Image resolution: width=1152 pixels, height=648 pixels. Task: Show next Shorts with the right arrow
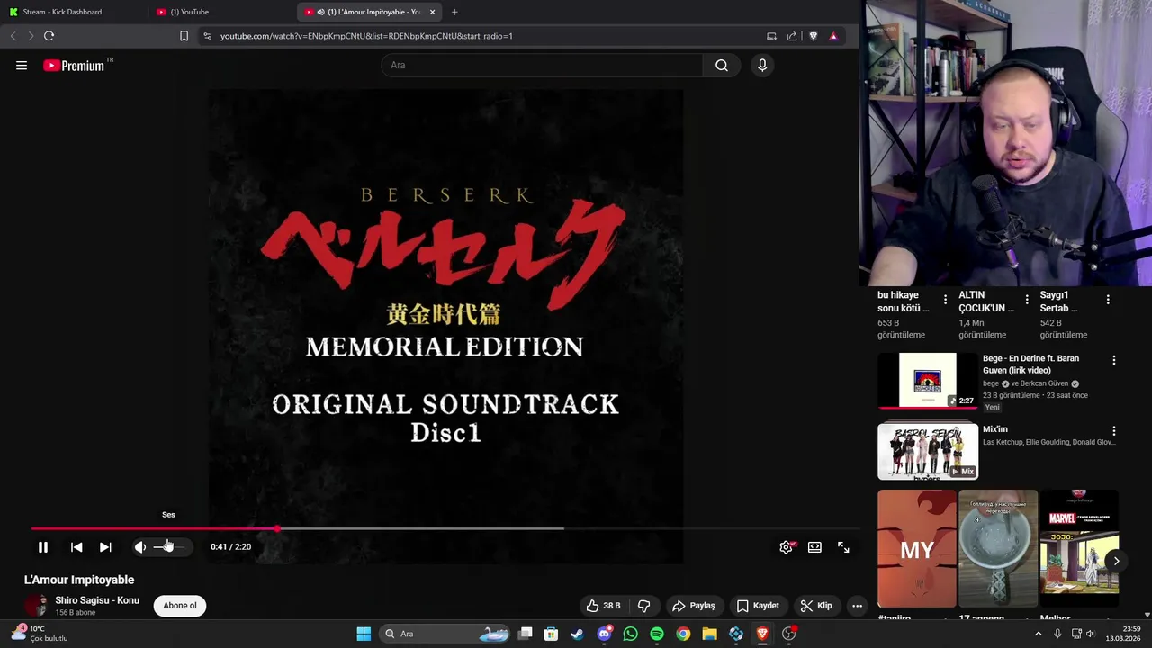1116,561
